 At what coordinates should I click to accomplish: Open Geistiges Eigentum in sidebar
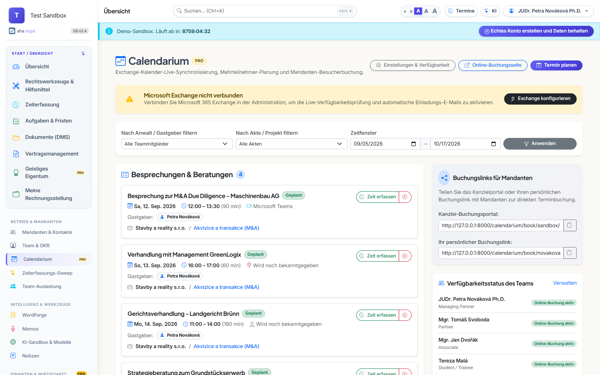pos(49,172)
